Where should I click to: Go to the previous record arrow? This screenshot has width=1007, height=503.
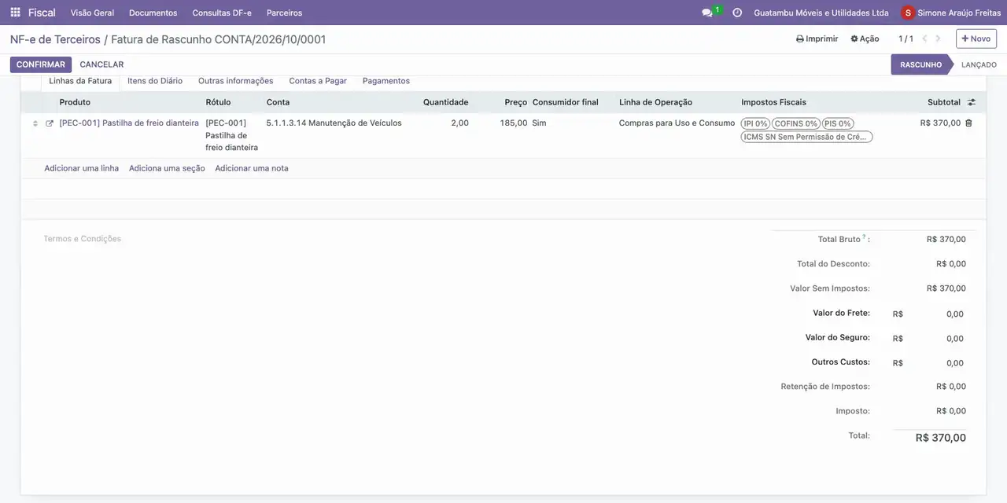click(924, 39)
